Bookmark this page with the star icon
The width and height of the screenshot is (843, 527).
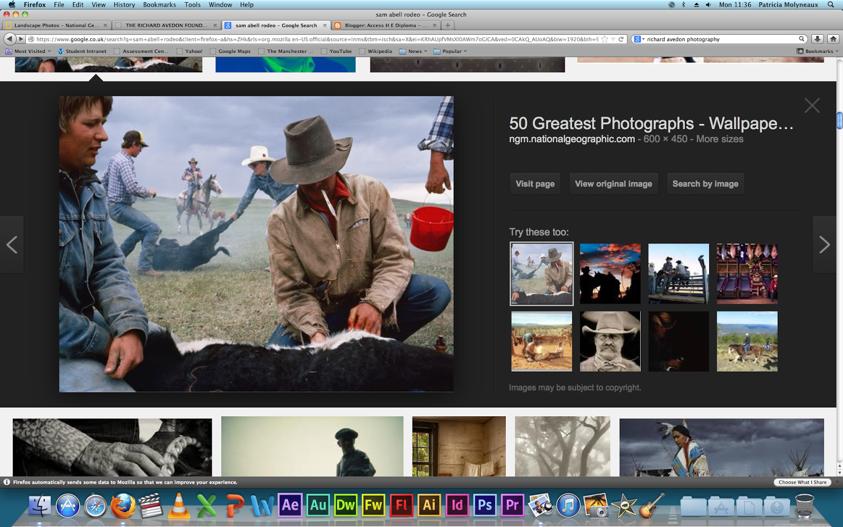605,39
